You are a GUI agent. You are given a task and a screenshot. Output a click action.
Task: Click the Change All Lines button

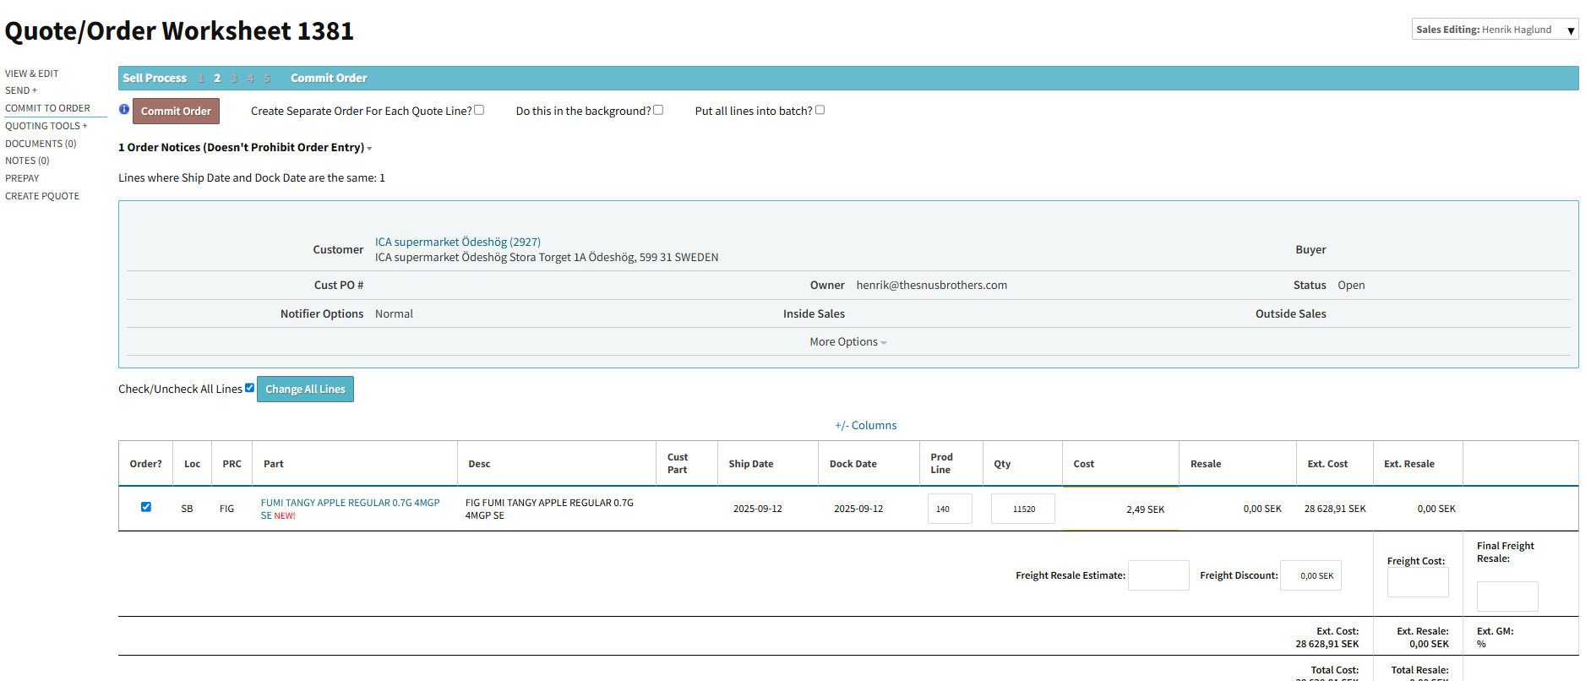(305, 390)
